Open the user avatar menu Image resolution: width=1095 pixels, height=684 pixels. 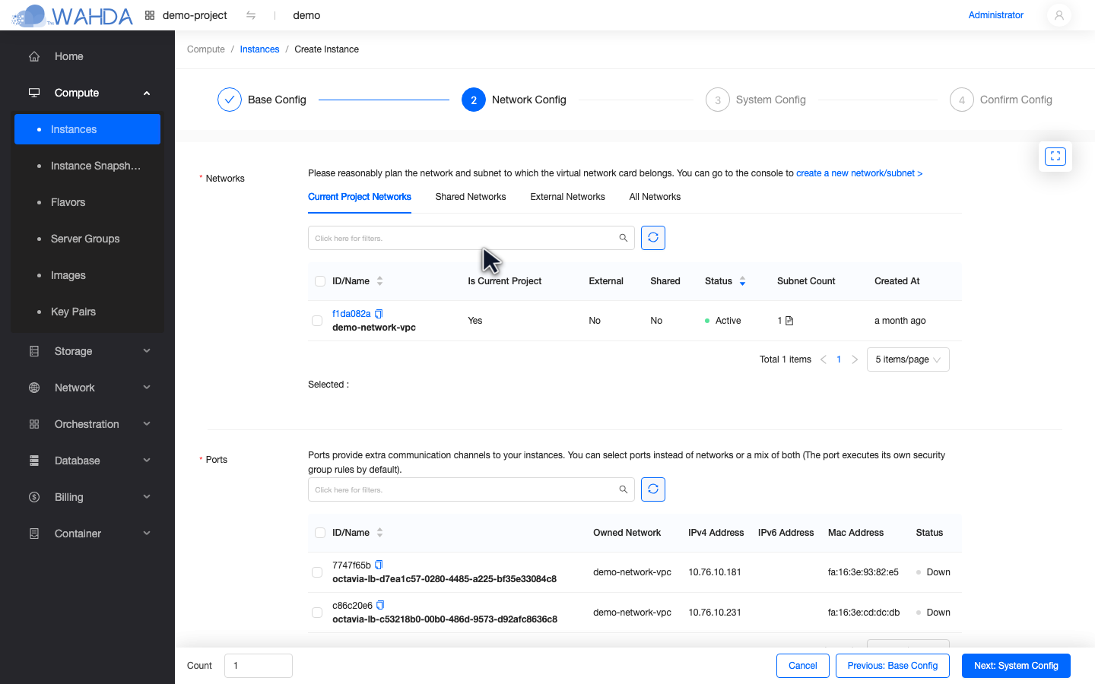point(1058,15)
